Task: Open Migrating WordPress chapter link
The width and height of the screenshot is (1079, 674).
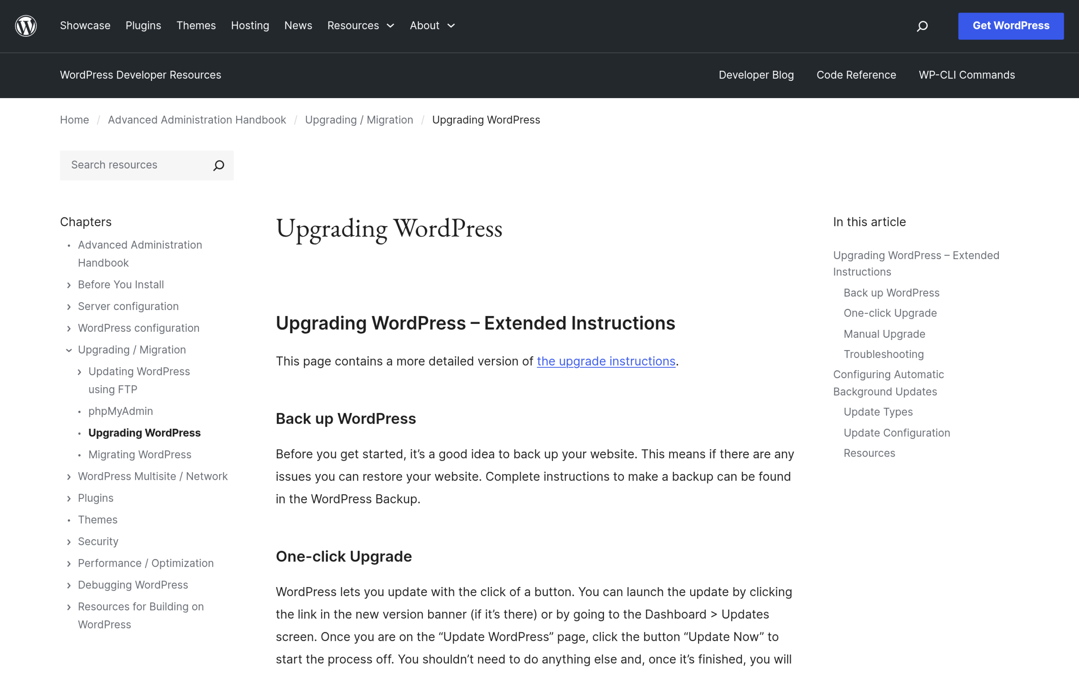Action: pos(140,455)
